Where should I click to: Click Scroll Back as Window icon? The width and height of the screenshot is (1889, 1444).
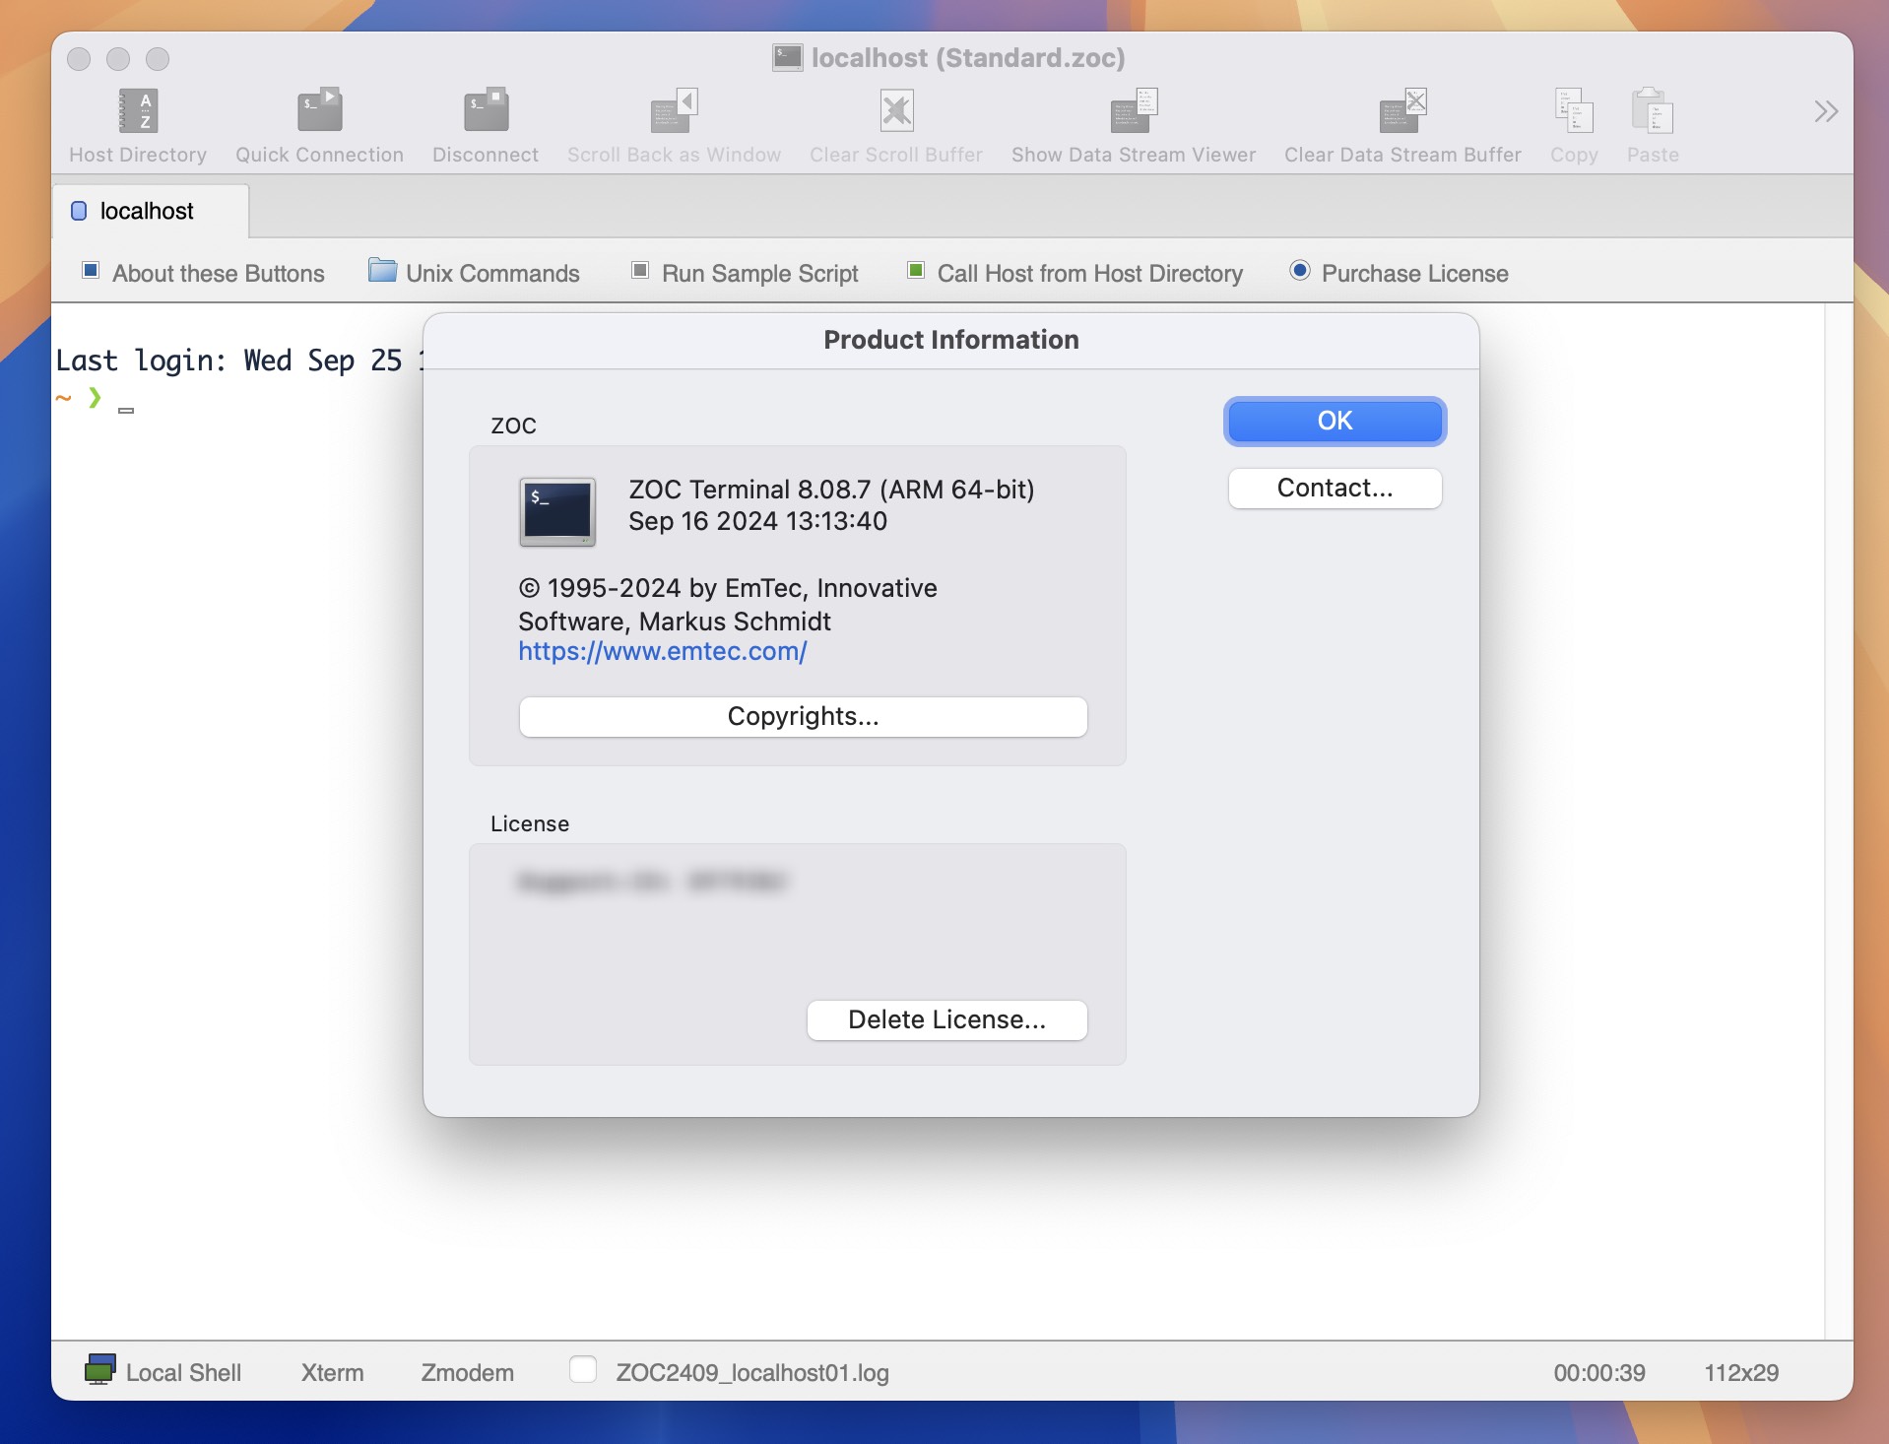pos(674,110)
